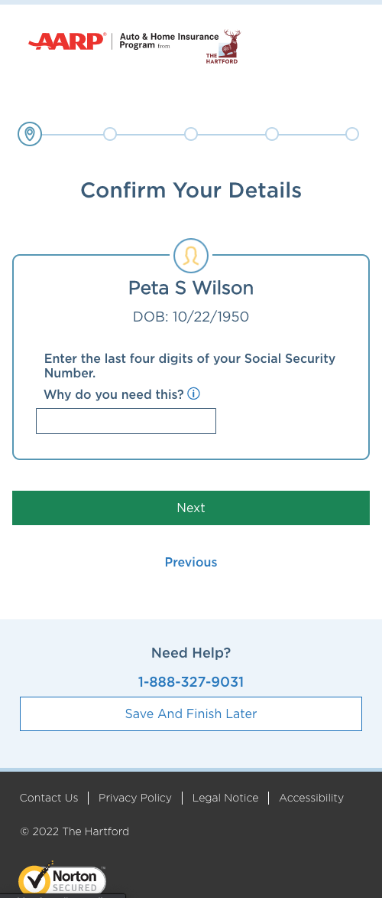382x898 pixels.
Task: Click the person profile icon
Action: pos(191,256)
